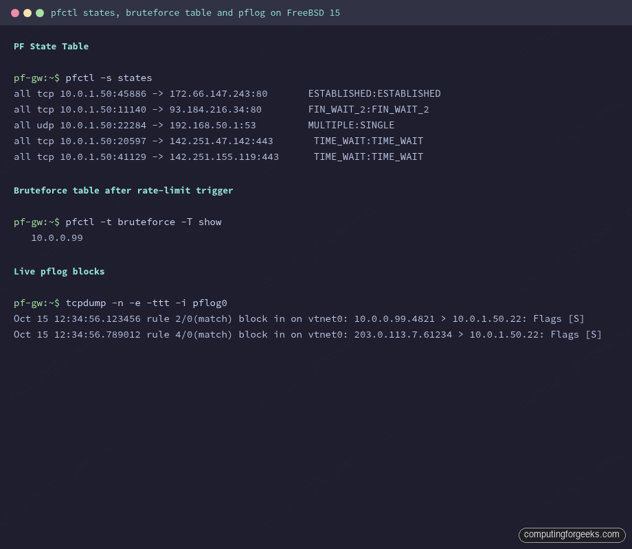The height and width of the screenshot is (549, 632).
Task: Click the Live pflog blocks heading
Action: point(59,271)
